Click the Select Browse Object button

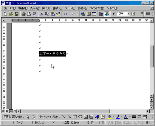(x=151, y=104)
